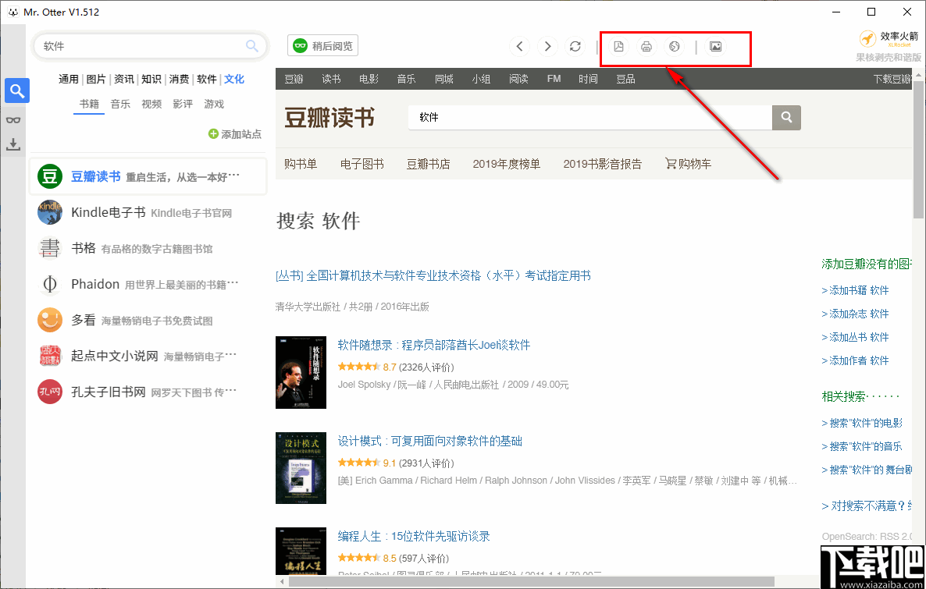Select the 视频 sub-tab
Image resolution: width=926 pixels, height=589 pixels.
pos(151,104)
